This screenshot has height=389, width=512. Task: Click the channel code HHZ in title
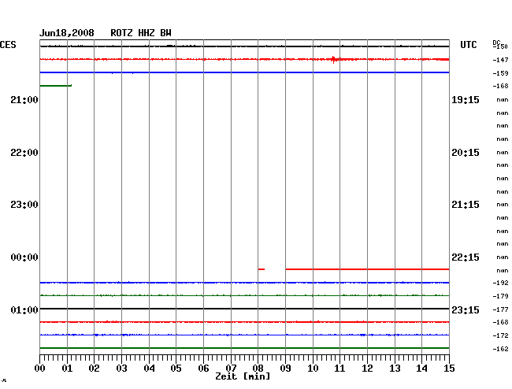147,33
